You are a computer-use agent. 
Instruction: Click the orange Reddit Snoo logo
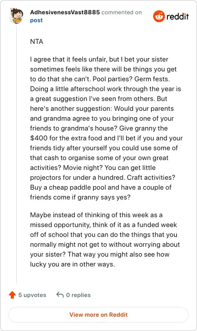[159, 16]
